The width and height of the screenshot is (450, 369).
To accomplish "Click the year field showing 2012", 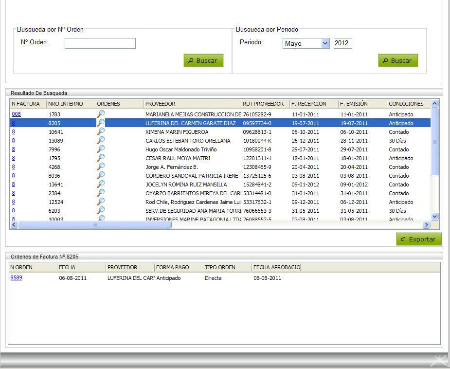I will pos(342,43).
